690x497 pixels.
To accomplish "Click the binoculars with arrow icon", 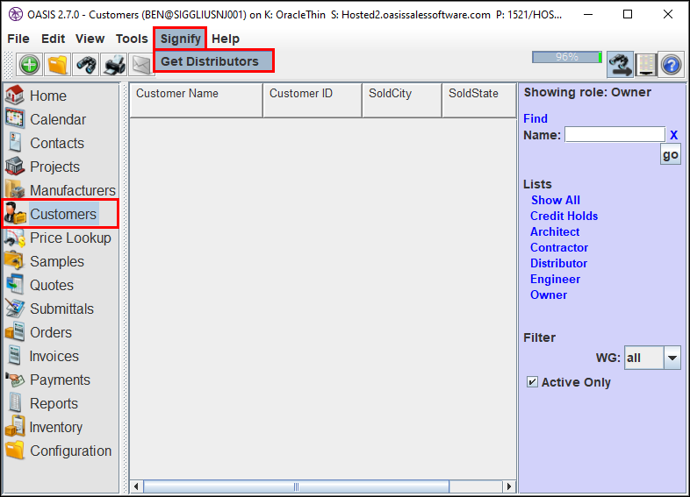I will (x=620, y=65).
